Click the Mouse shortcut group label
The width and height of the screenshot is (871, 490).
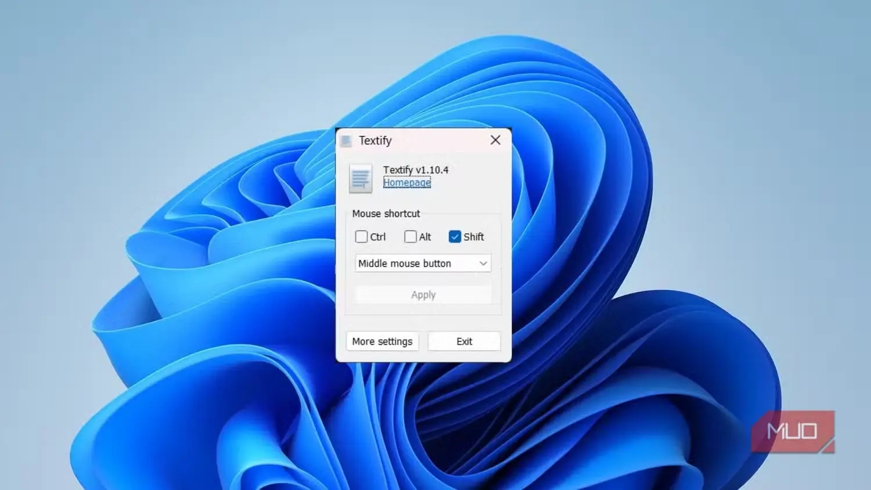386,214
